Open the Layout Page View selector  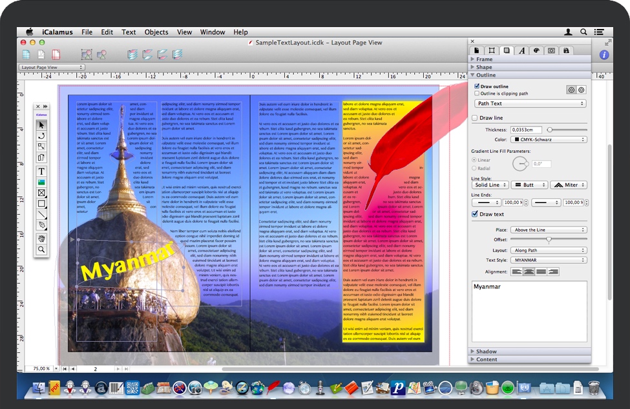pyautogui.click(x=52, y=67)
